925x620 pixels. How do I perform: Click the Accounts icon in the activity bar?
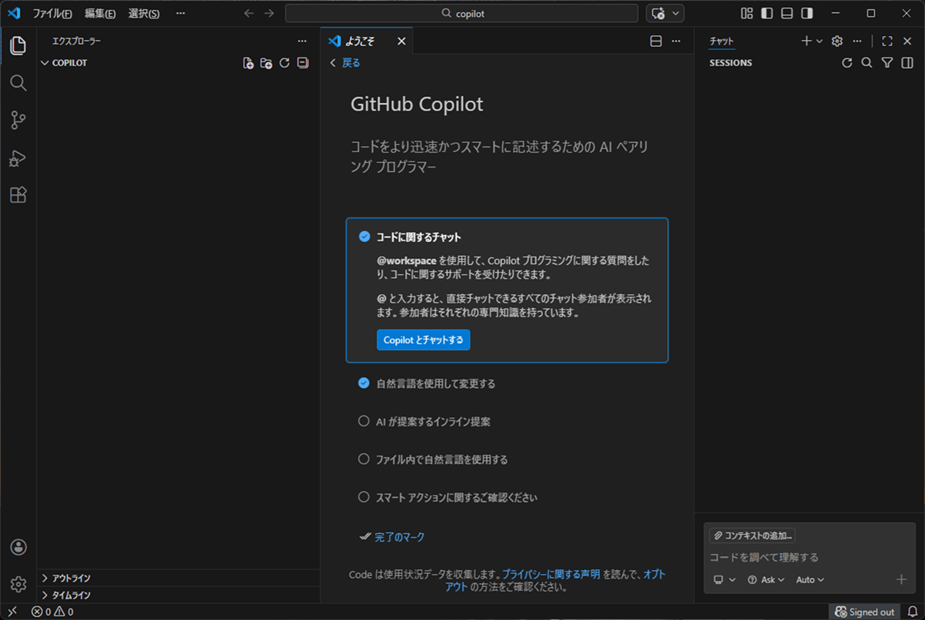click(18, 547)
